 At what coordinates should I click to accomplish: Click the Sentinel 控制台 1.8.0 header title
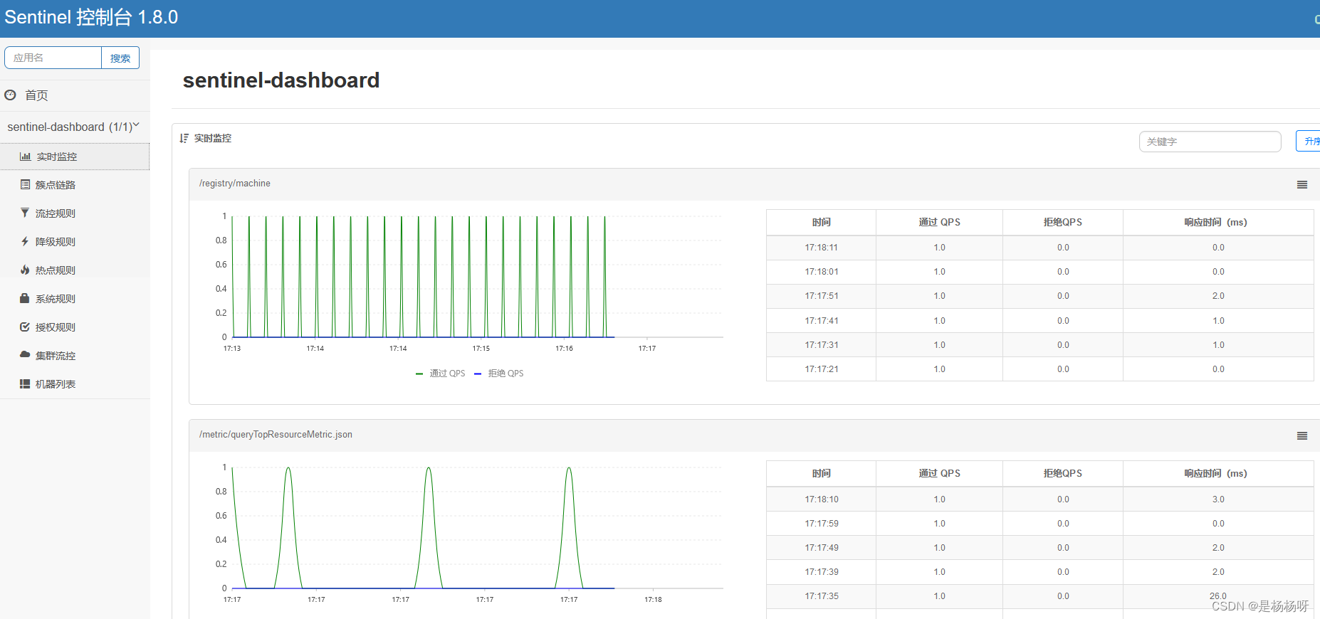click(x=91, y=17)
